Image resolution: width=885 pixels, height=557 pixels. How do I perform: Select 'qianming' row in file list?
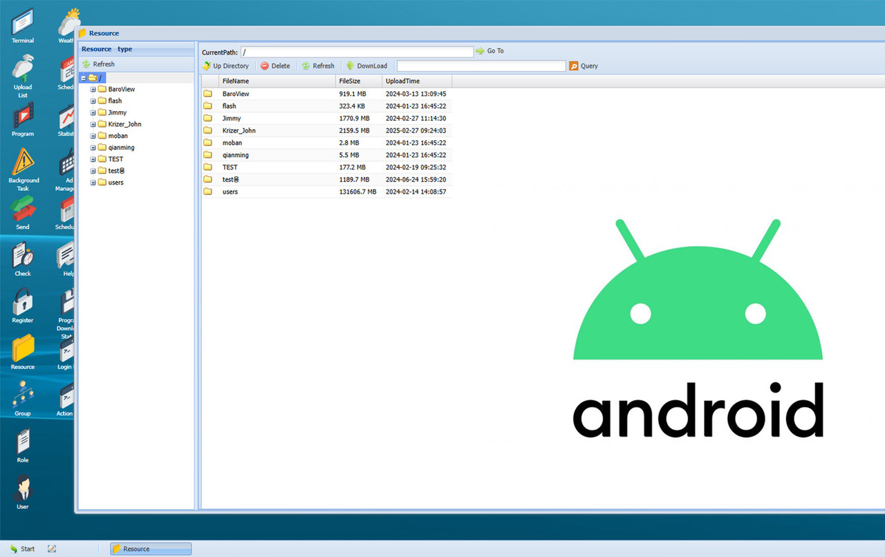[x=326, y=155]
